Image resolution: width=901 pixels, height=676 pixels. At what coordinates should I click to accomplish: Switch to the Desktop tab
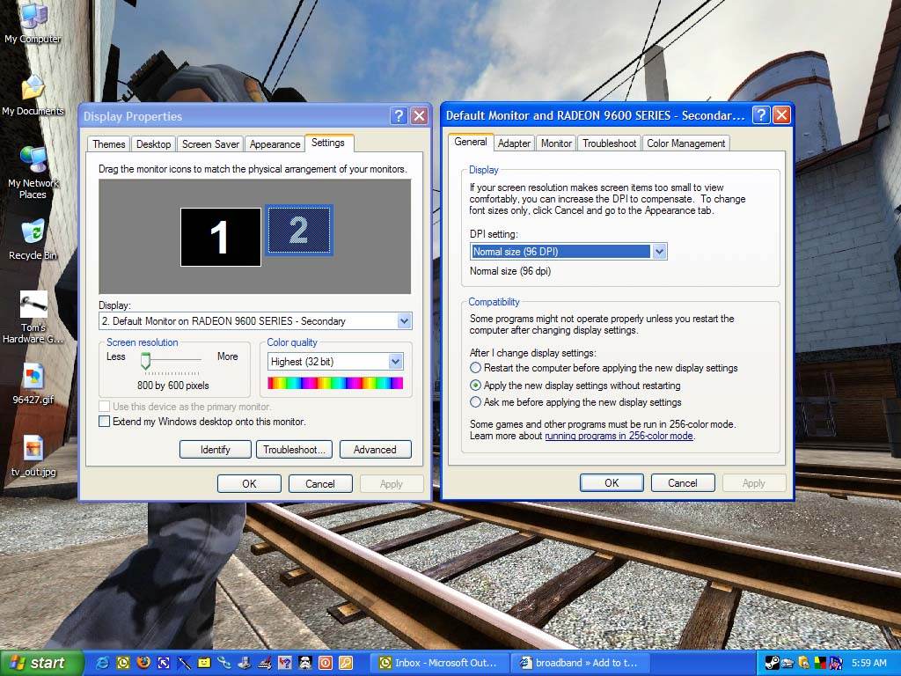coord(153,143)
